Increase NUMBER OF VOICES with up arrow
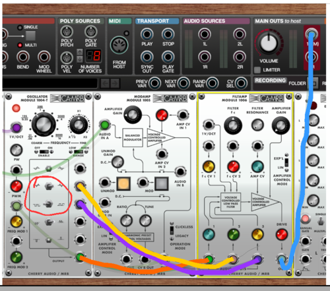The width and height of the screenshot is (330, 291). 80,52
